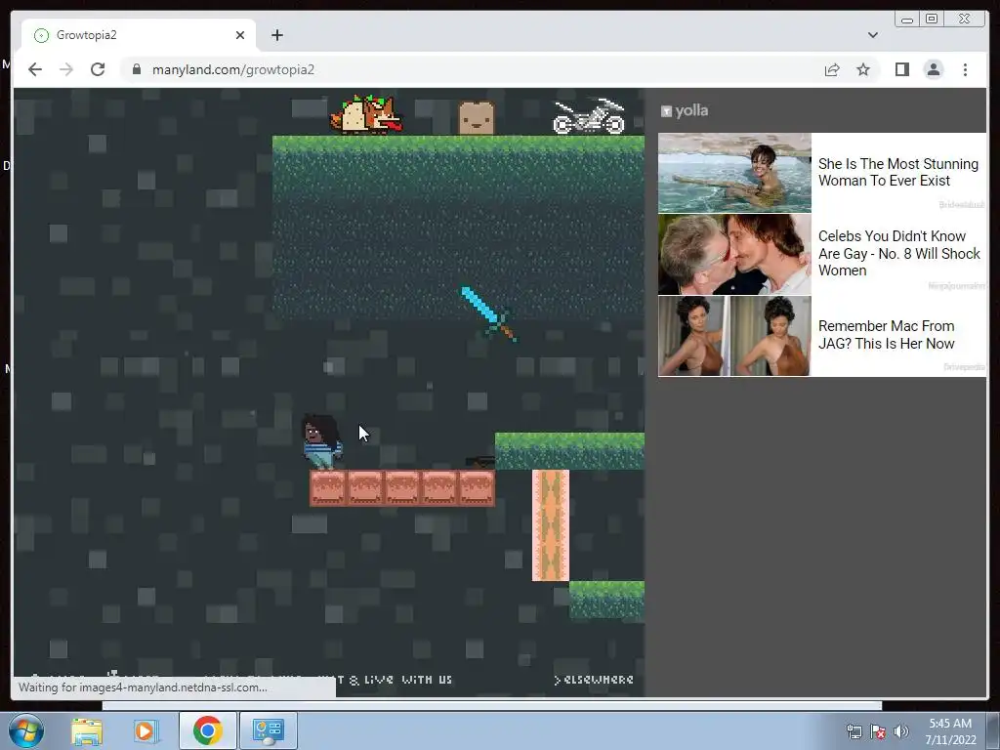The height and width of the screenshot is (750, 1000).
Task: Open the Chrome side panel
Action: 901,69
